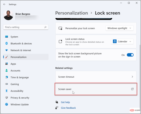The width and height of the screenshot is (141, 114).
Task: Click the Accessibility figure icon
Action: [x=7, y=91]
